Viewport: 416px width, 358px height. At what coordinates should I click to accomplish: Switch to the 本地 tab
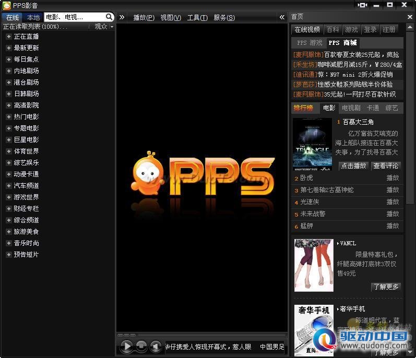click(33, 18)
